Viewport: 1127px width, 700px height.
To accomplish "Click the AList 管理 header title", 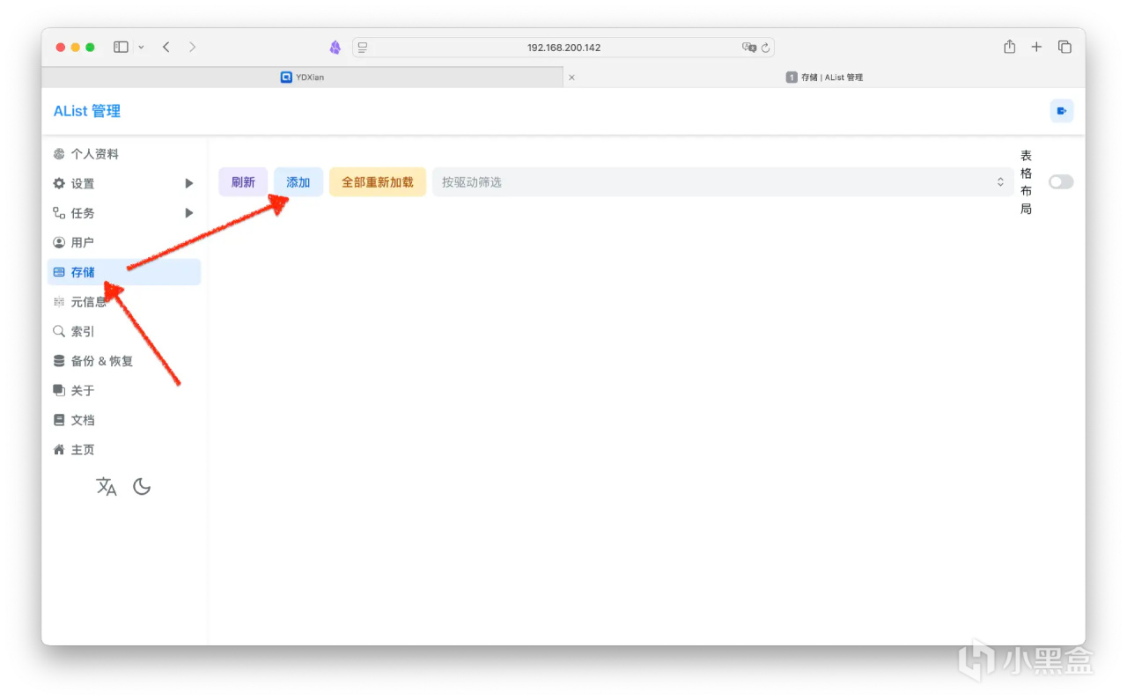I will pos(87,111).
